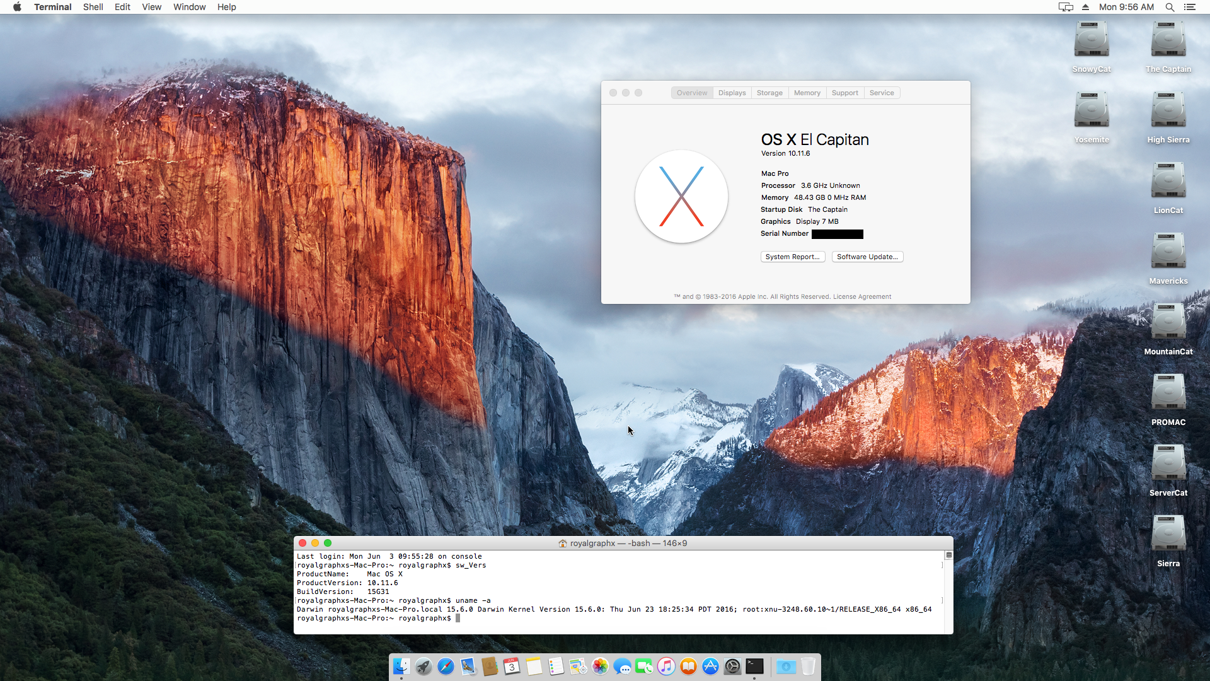Click screen sharing display menu bar icon
Viewport: 1210px width, 681px height.
pyautogui.click(x=1066, y=7)
